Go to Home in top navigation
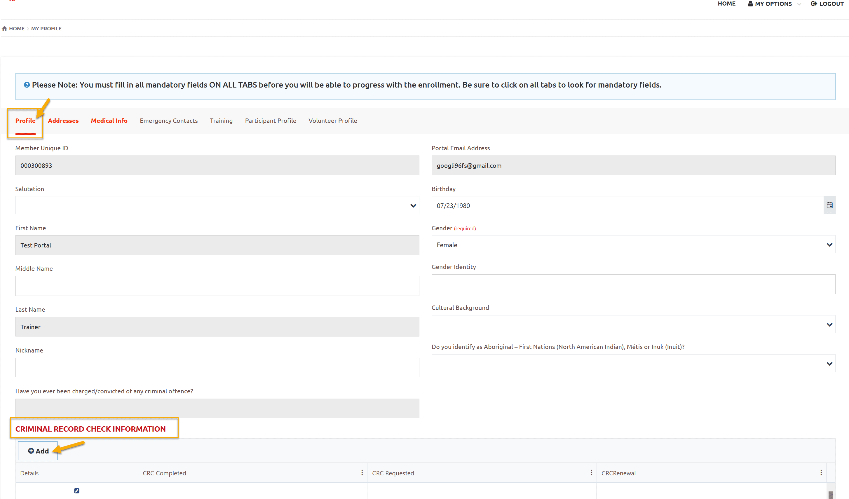Viewport: 849px width, 499px height. pyautogui.click(x=727, y=4)
